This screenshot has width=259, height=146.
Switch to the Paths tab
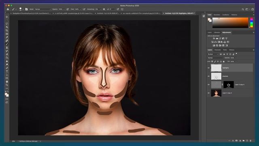click(225, 50)
